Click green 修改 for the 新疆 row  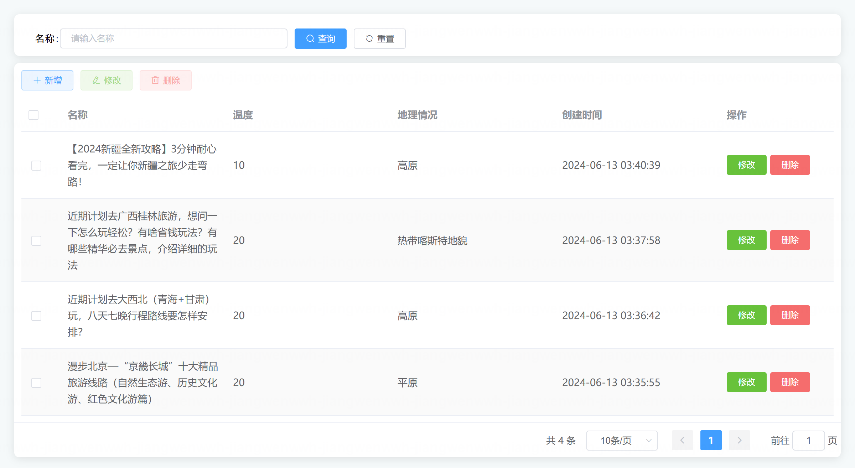[746, 165]
